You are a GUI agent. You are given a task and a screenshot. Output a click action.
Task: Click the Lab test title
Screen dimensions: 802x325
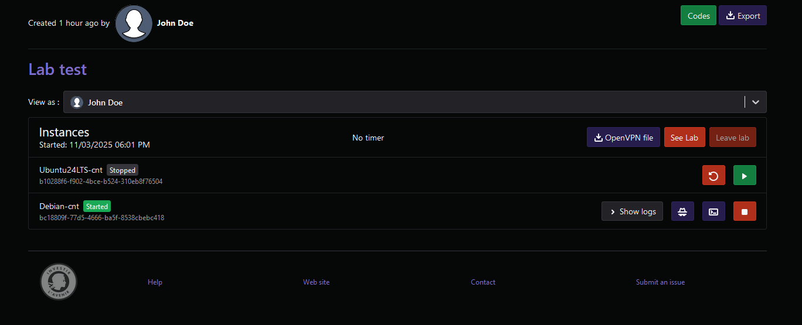pos(57,69)
